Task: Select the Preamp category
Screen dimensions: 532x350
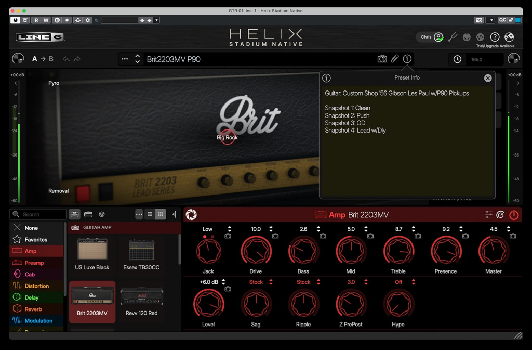Action: coord(37,263)
